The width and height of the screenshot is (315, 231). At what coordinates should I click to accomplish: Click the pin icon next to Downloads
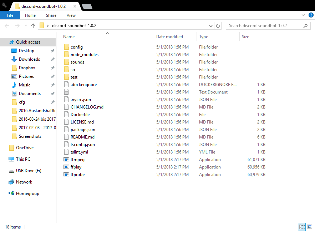[53, 59]
